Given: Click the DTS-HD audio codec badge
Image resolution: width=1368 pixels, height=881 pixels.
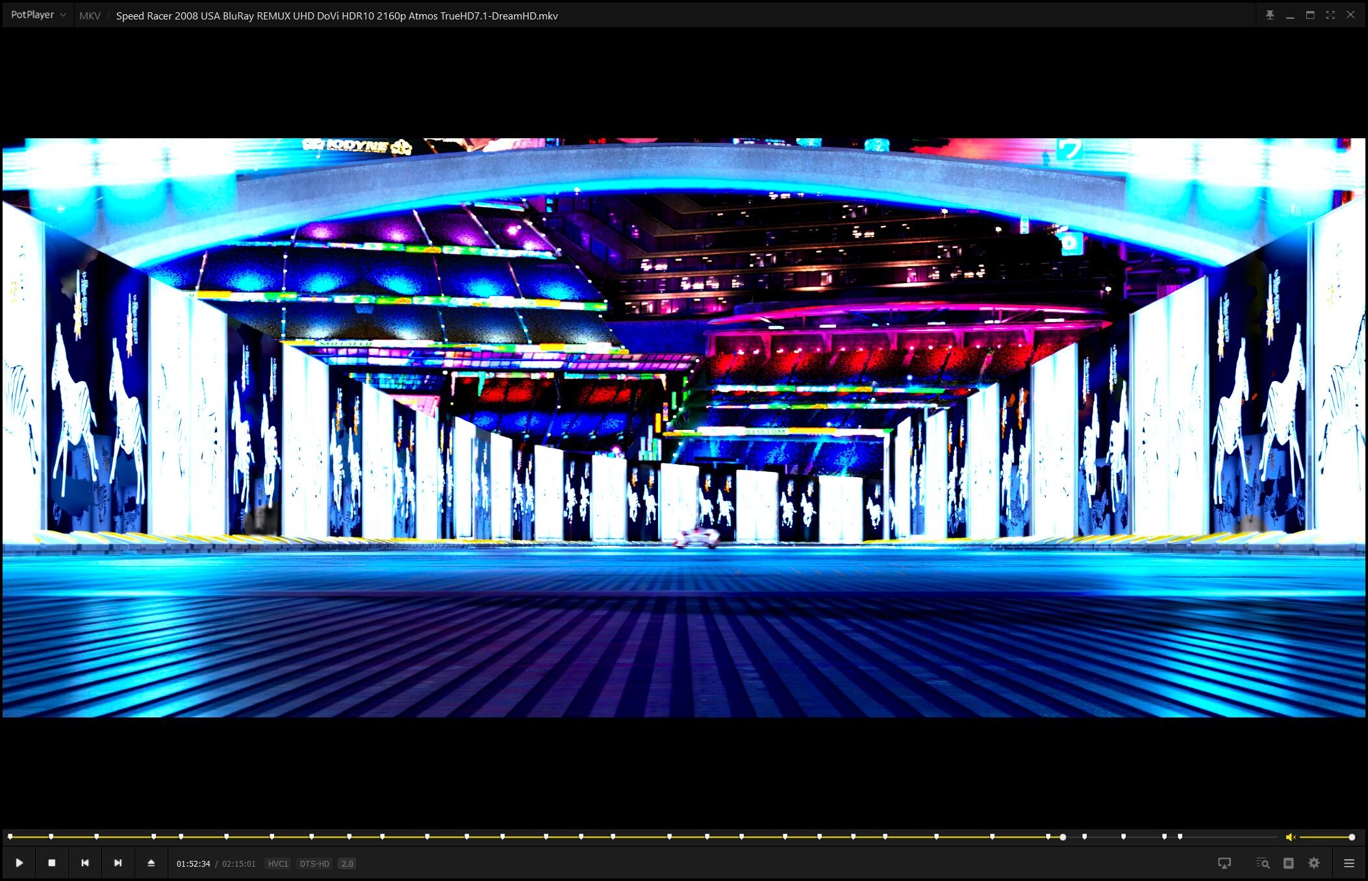Looking at the screenshot, I should tap(314, 863).
